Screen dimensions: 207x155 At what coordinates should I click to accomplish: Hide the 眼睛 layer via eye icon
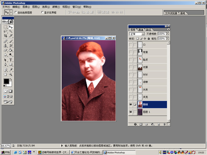(130, 104)
